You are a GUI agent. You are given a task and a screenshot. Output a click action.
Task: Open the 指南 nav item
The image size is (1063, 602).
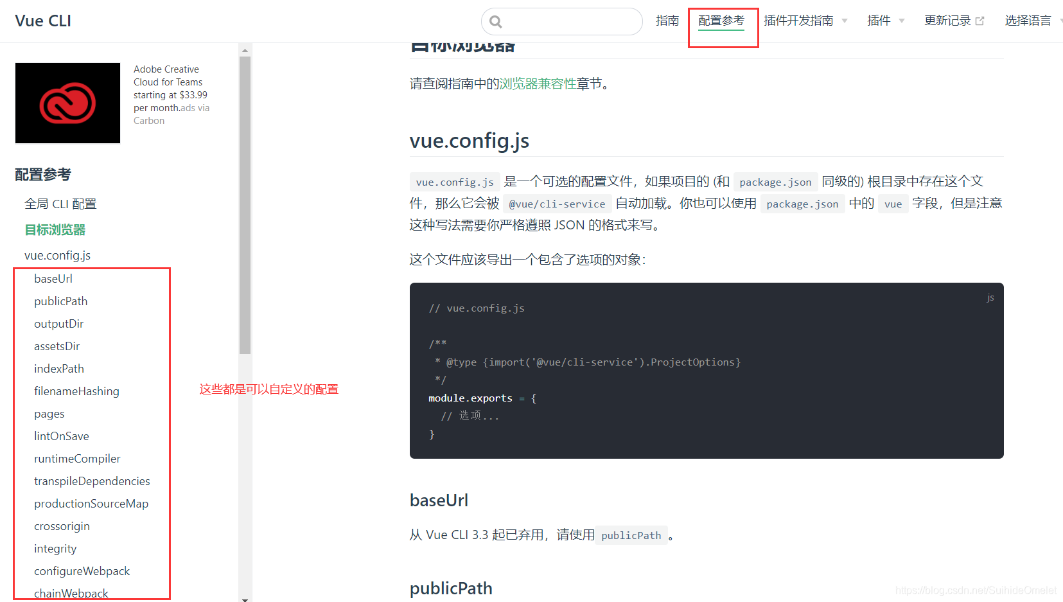coord(667,21)
